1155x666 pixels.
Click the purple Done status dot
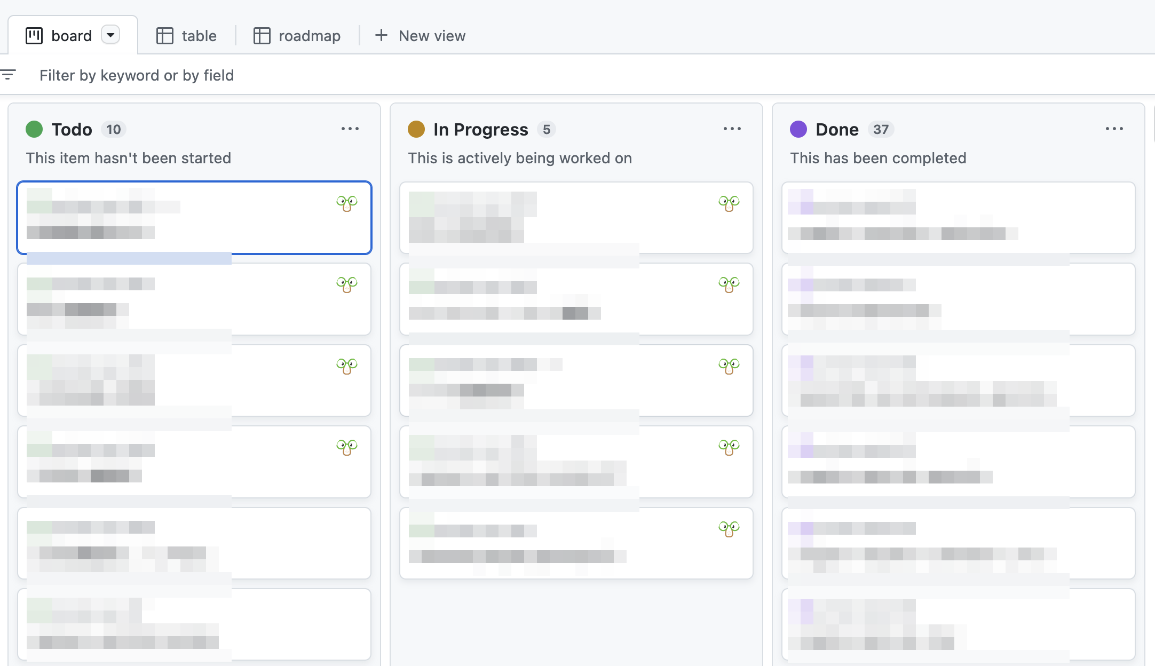point(798,129)
